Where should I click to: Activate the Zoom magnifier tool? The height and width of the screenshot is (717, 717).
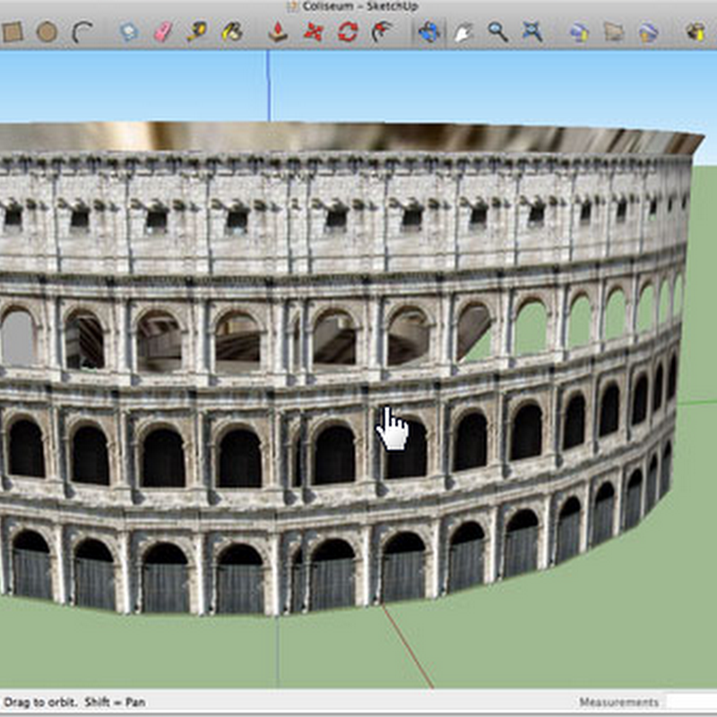[497, 32]
